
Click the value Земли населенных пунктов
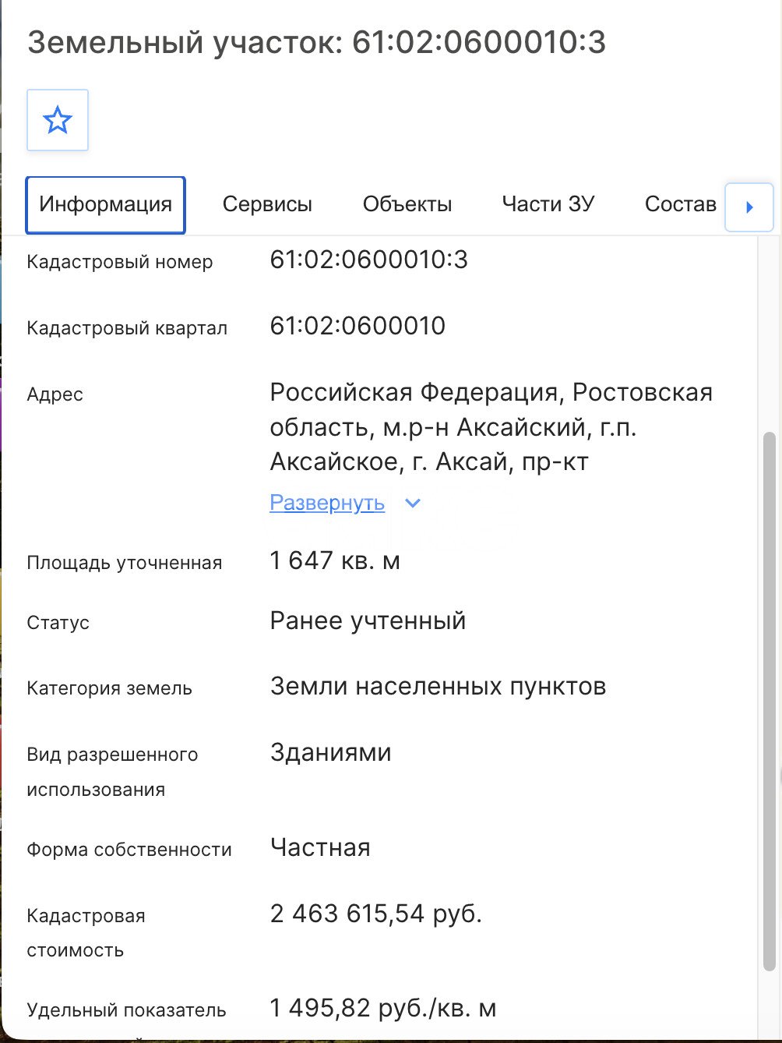tap(438, 687)
